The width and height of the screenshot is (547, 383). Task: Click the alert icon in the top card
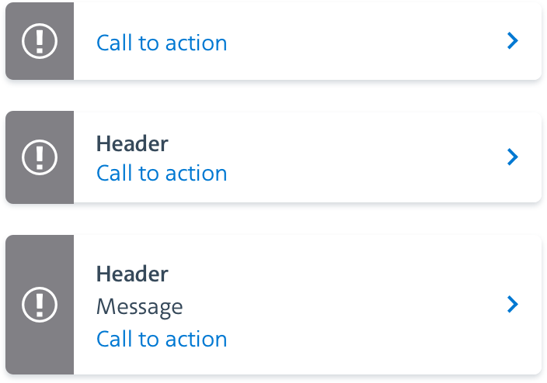(40, 41)
